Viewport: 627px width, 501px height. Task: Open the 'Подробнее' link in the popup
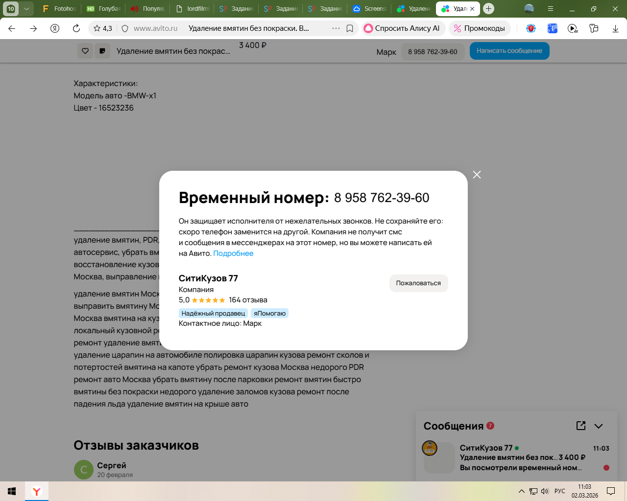pos(233,253)
